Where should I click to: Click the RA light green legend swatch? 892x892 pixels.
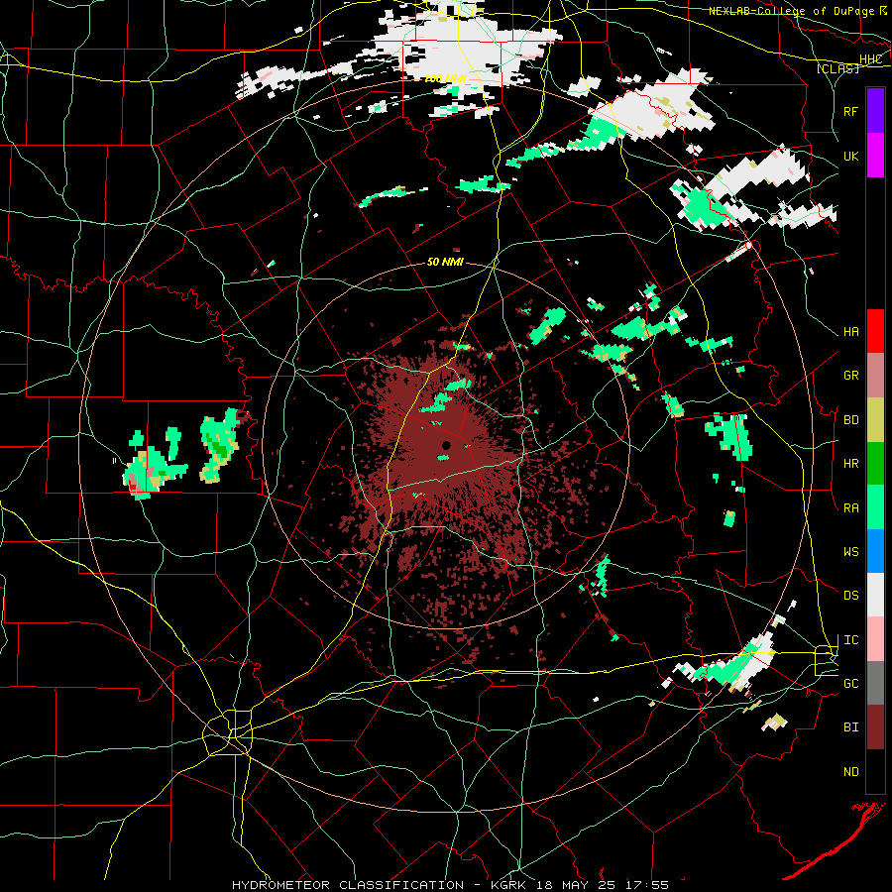pyautogui.click(x=875, y=507)
